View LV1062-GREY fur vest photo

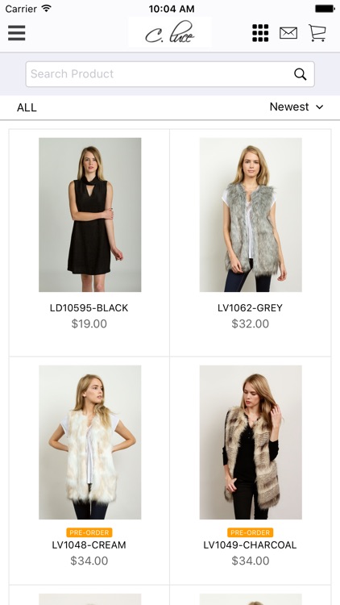click(251, 215)
